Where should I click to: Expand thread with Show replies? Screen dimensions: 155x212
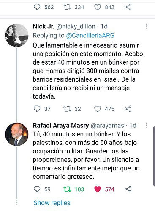point(52,203)
